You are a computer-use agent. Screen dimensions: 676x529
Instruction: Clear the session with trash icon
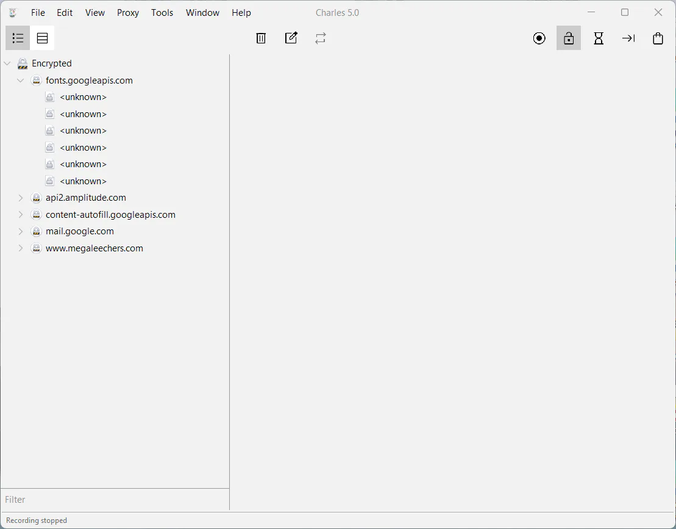[261, 38]
